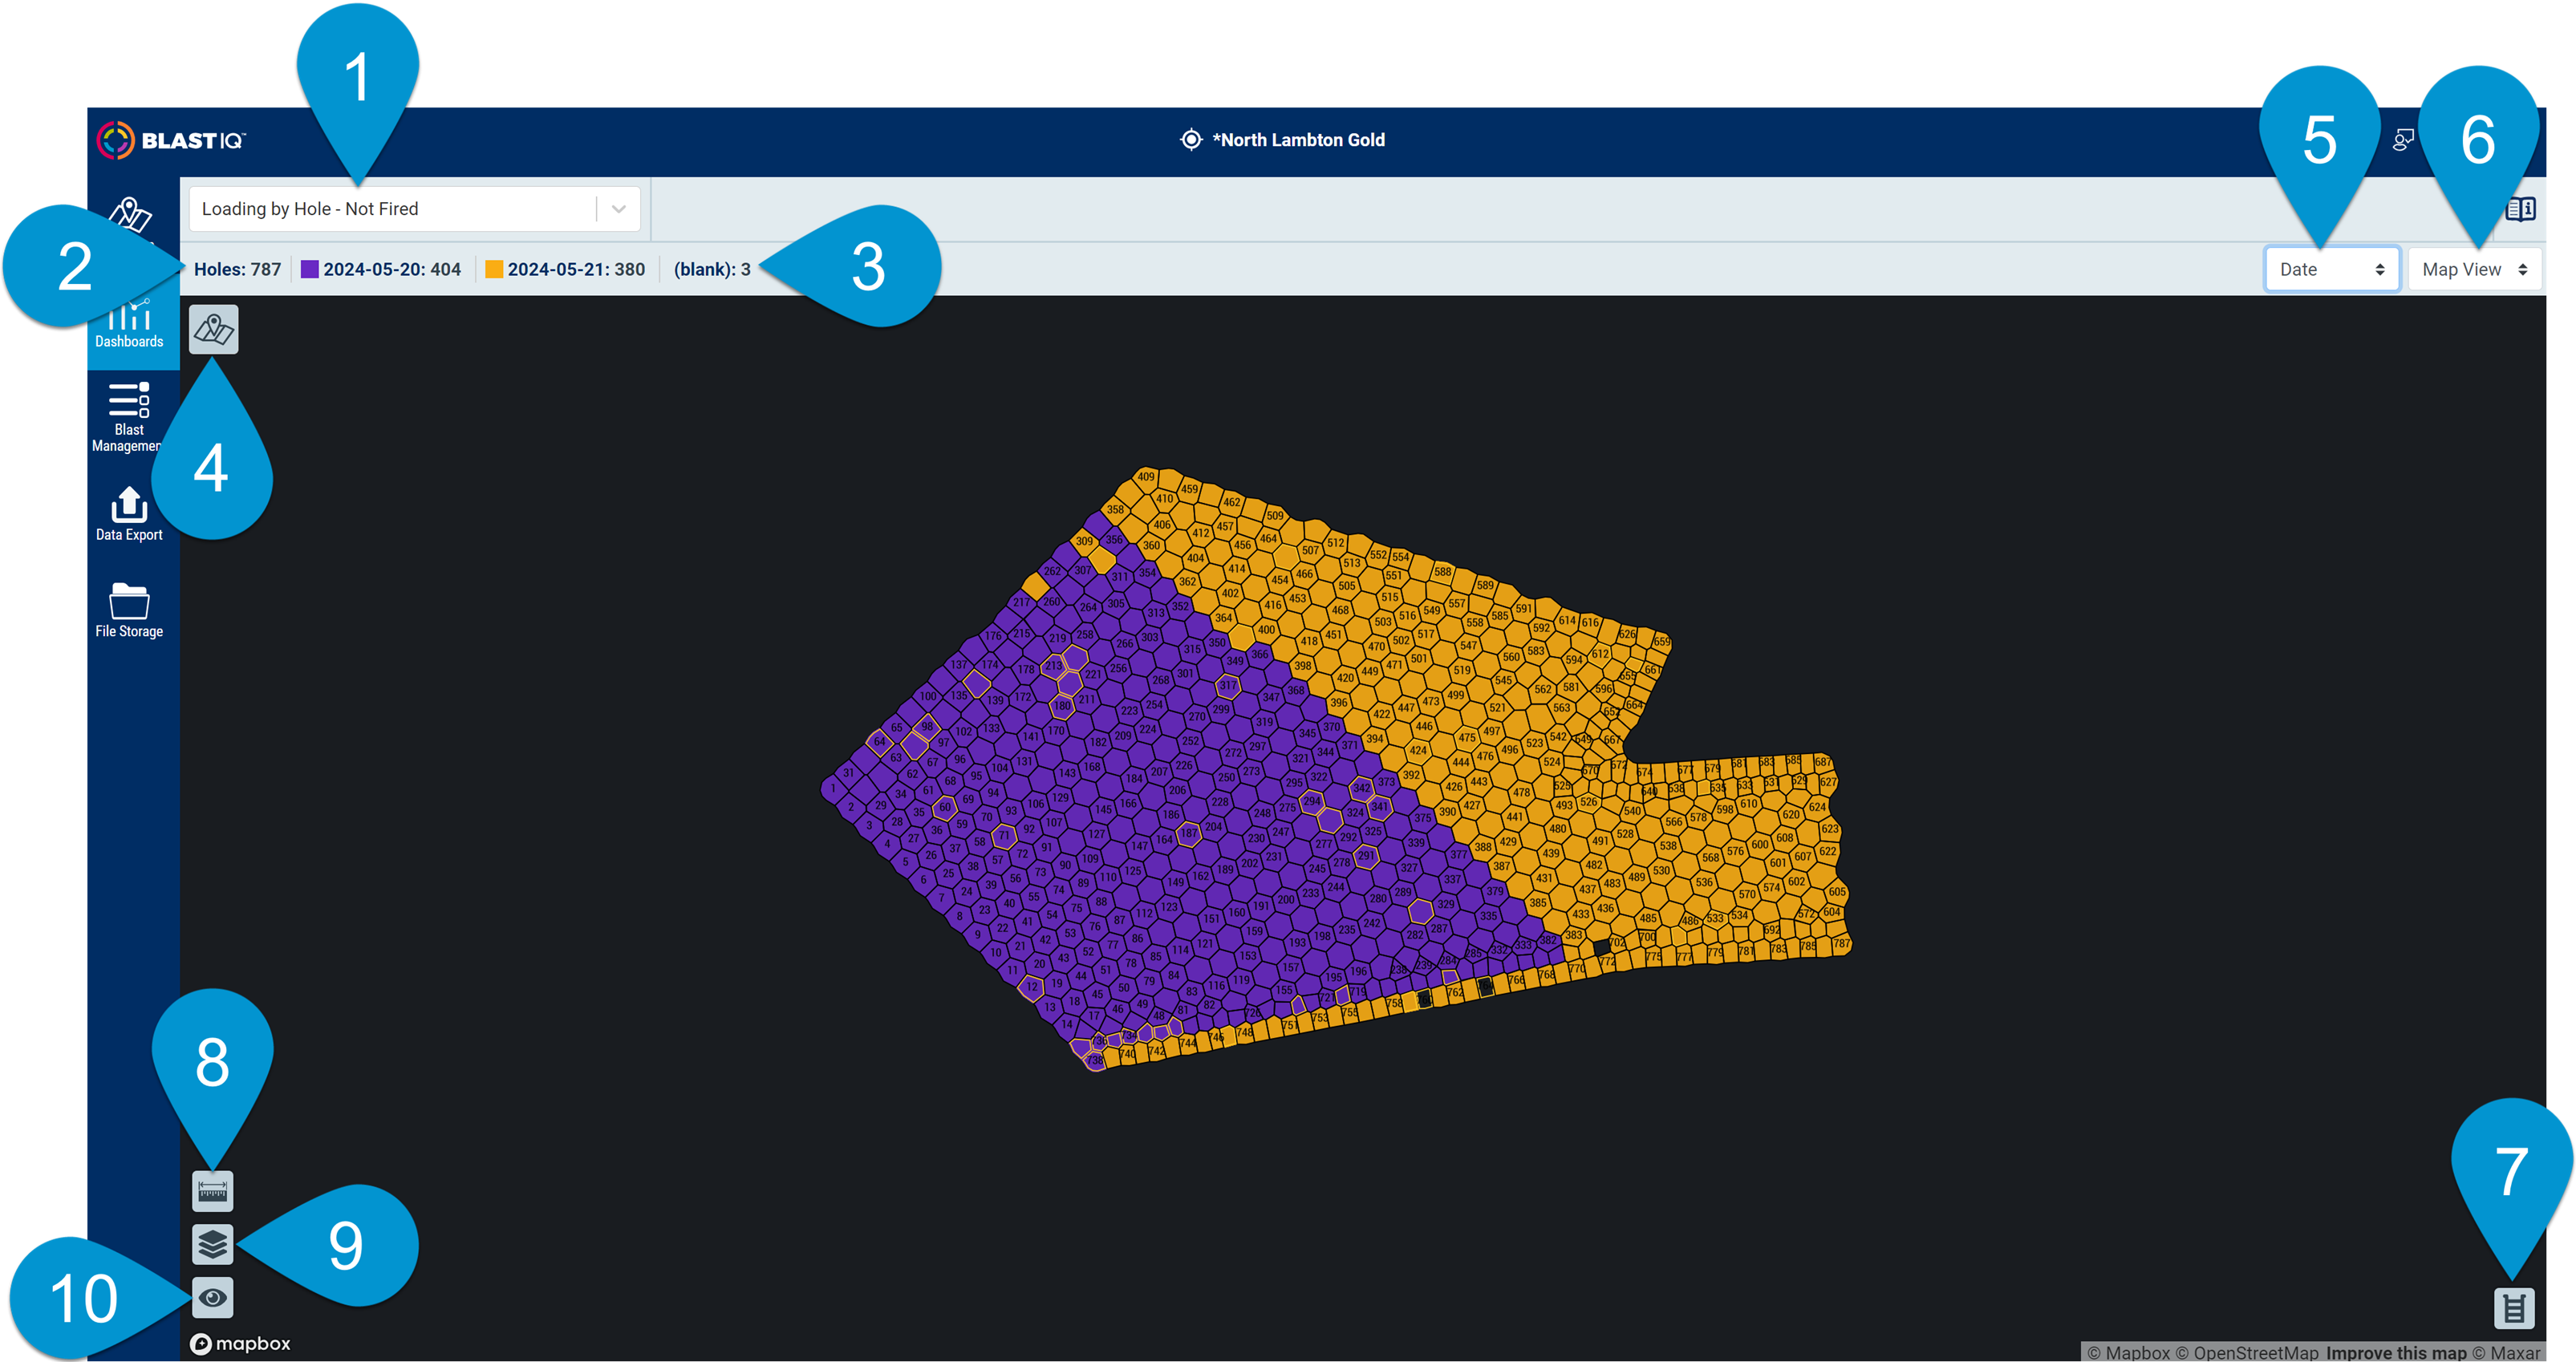The height and width of the screenshot is (1362, 2576).
Task: Click the (blank): 3 legend entry
Action: (x=712, y=269)
